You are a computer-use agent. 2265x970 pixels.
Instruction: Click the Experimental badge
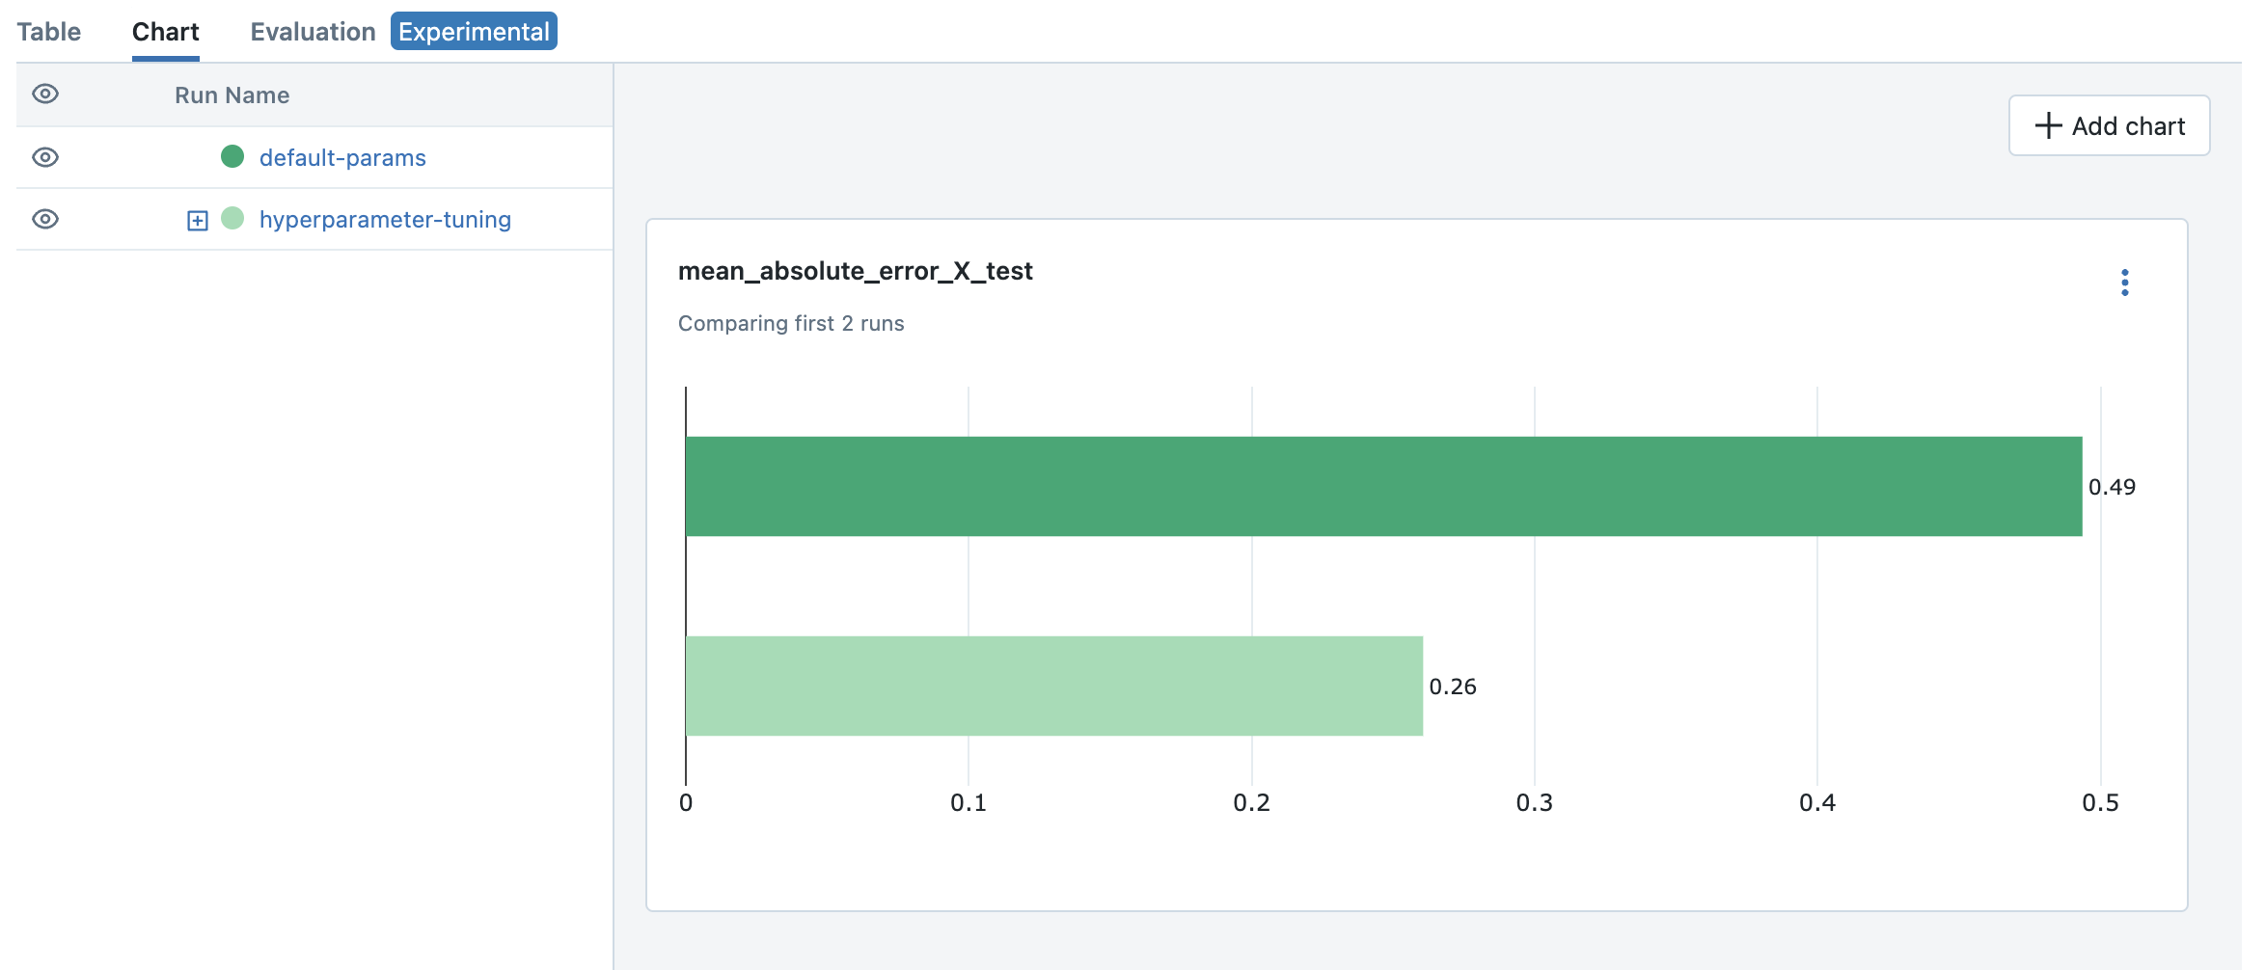(474, 32)
